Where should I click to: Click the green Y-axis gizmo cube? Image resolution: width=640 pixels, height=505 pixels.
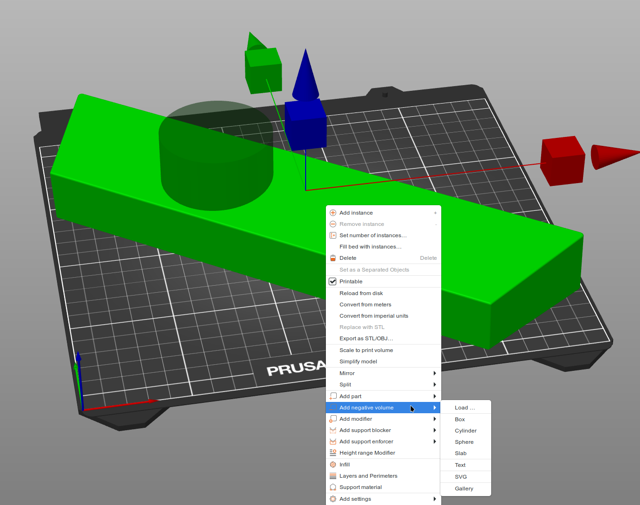263,71
